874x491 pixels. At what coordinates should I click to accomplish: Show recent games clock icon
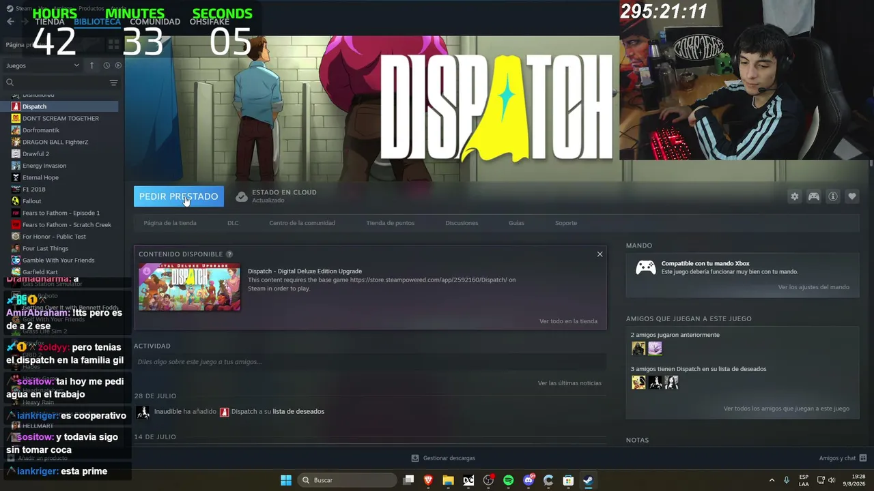(x=107, y=65)
